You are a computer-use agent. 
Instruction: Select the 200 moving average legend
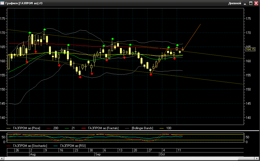pyautogui.click(x=56, y=128)
